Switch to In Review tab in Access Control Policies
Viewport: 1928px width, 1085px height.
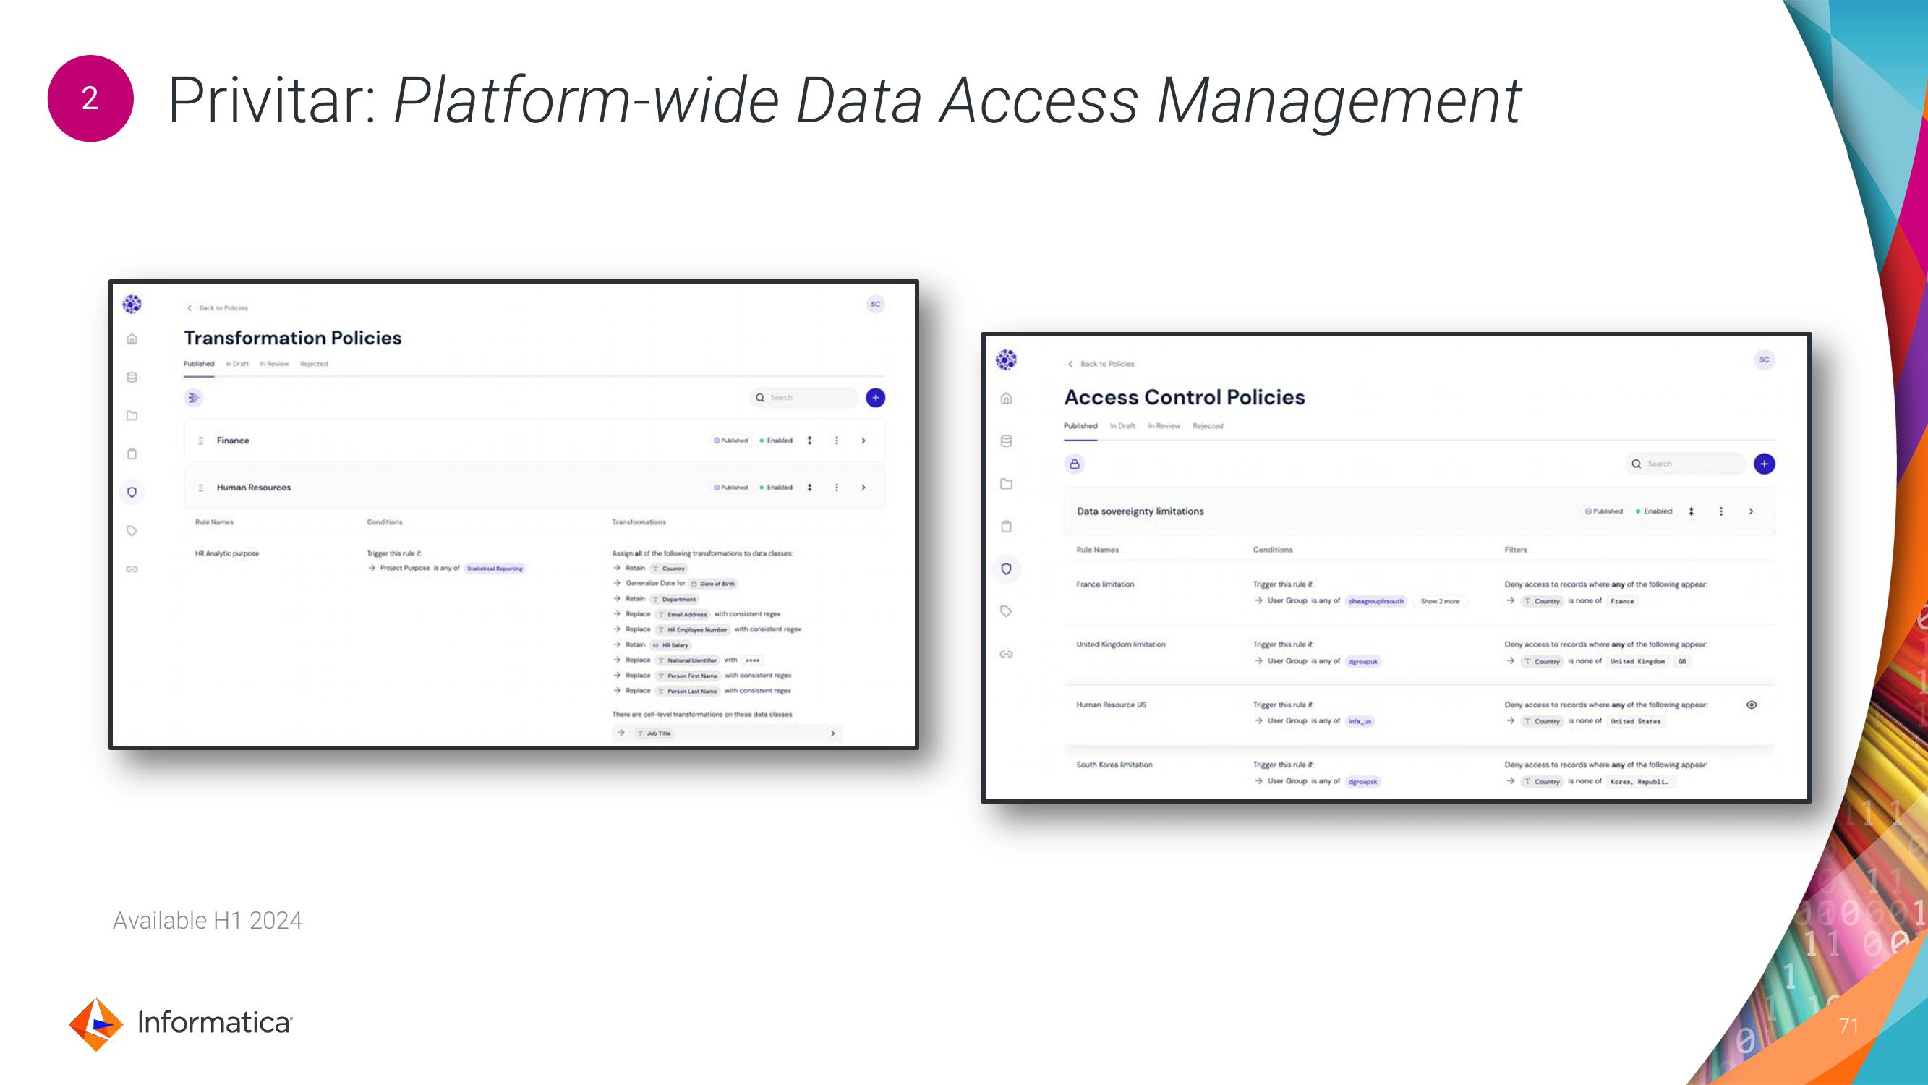click(1164, 426)
